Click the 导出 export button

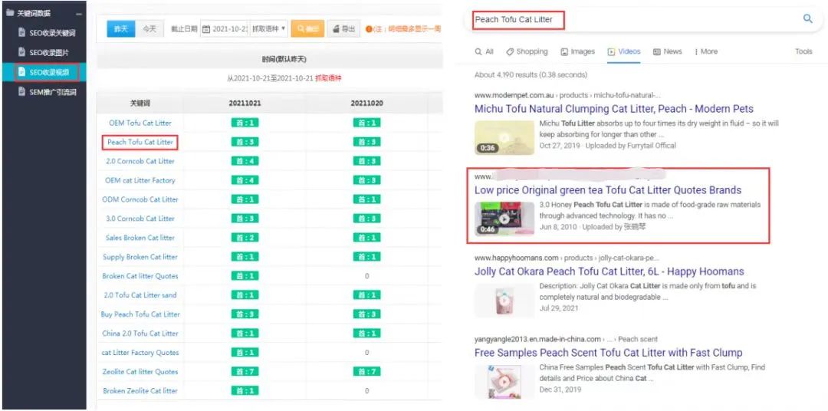(x=343, y=29)
